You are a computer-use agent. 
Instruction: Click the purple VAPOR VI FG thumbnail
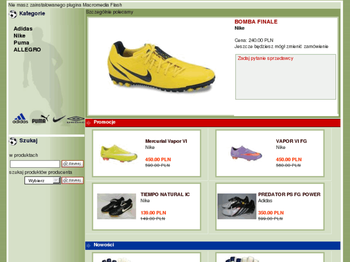[246, 152]
